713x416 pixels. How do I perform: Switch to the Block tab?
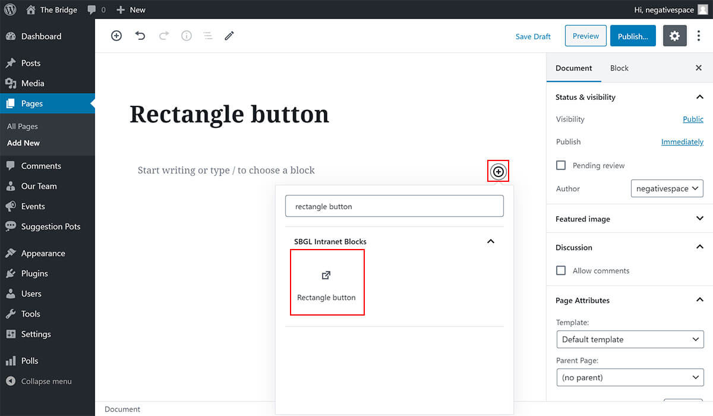[x=619, y=68]
